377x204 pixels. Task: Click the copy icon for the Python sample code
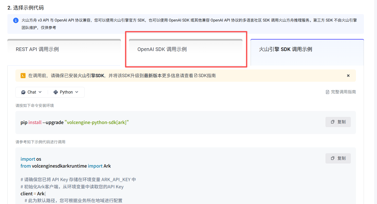[x=333, y=158]
